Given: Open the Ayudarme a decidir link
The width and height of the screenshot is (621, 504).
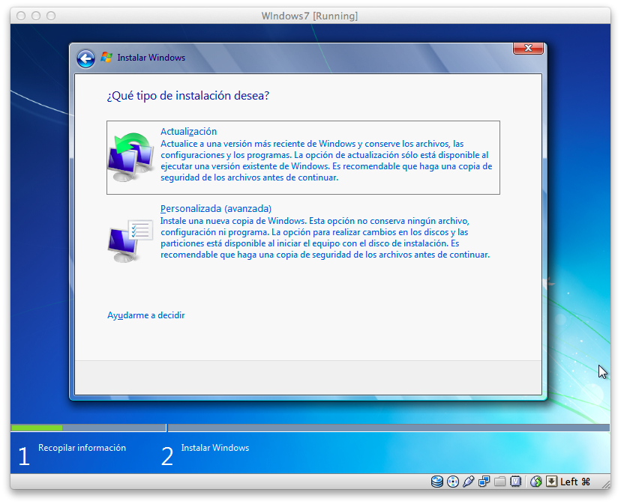Looking at the screenshot, I should (x=145, y=315).
